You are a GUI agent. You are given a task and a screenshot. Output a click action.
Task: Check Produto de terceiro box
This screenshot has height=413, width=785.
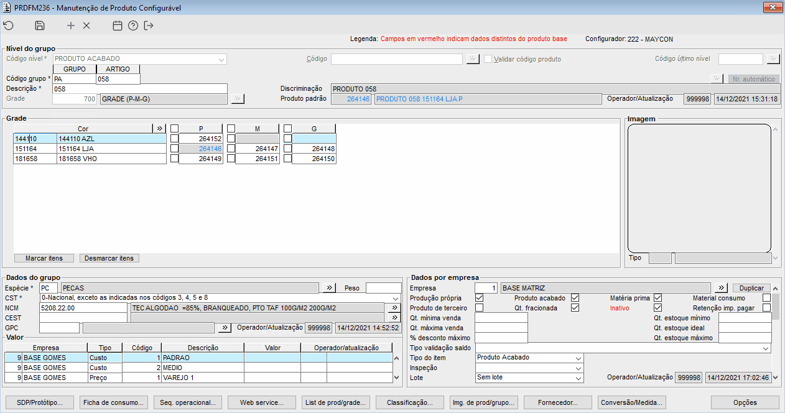pos(479,307)
